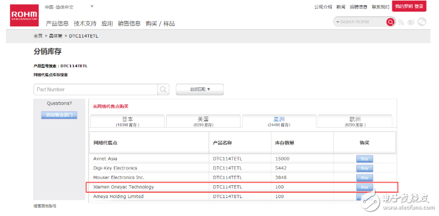439x216 pixels.
Task: Open the 联系我们 link
Action: (x=381, y=7)
